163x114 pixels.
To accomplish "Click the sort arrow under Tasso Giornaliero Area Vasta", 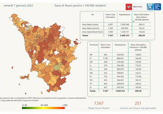I will 134,21.
